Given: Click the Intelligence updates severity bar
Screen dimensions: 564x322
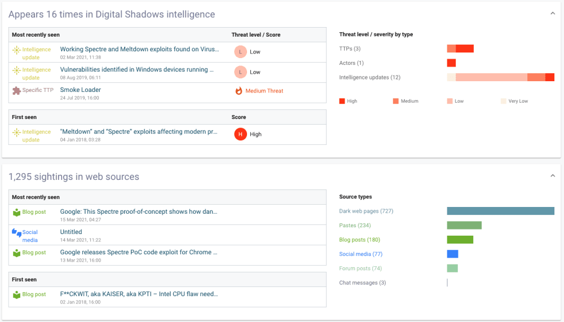Looking at the screenshot, I should [501, 77].
